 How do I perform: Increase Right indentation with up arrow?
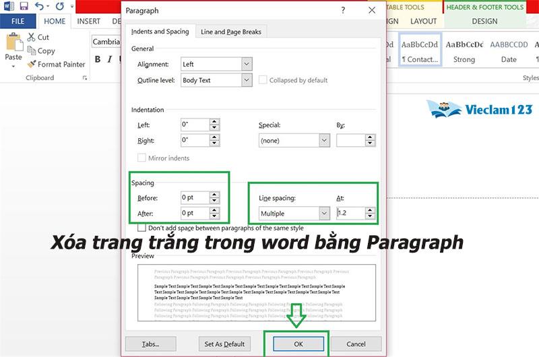214,137
